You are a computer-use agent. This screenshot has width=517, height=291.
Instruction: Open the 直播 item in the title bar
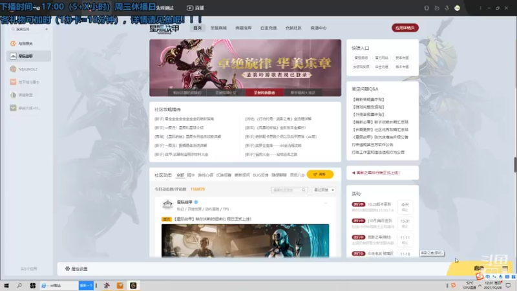pyautogui.click(x=196, y=8)
